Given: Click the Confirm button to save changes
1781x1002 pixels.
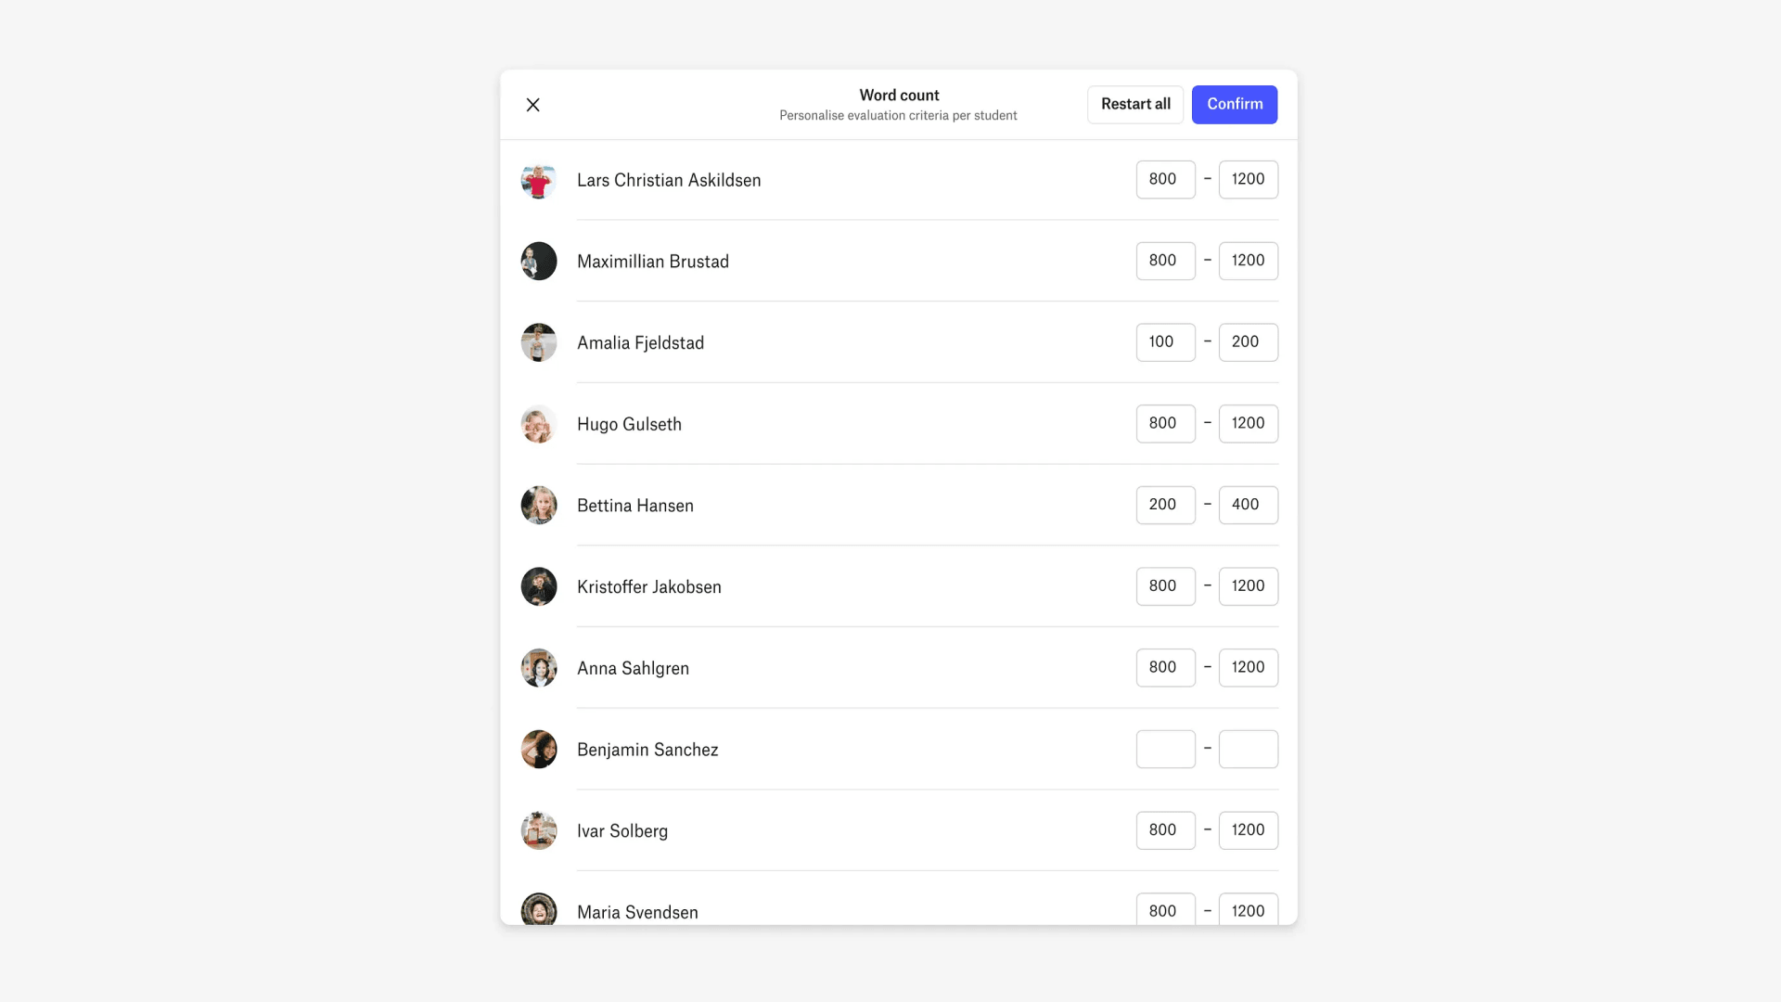Looking at the screenshot, I should point(1235,104).
